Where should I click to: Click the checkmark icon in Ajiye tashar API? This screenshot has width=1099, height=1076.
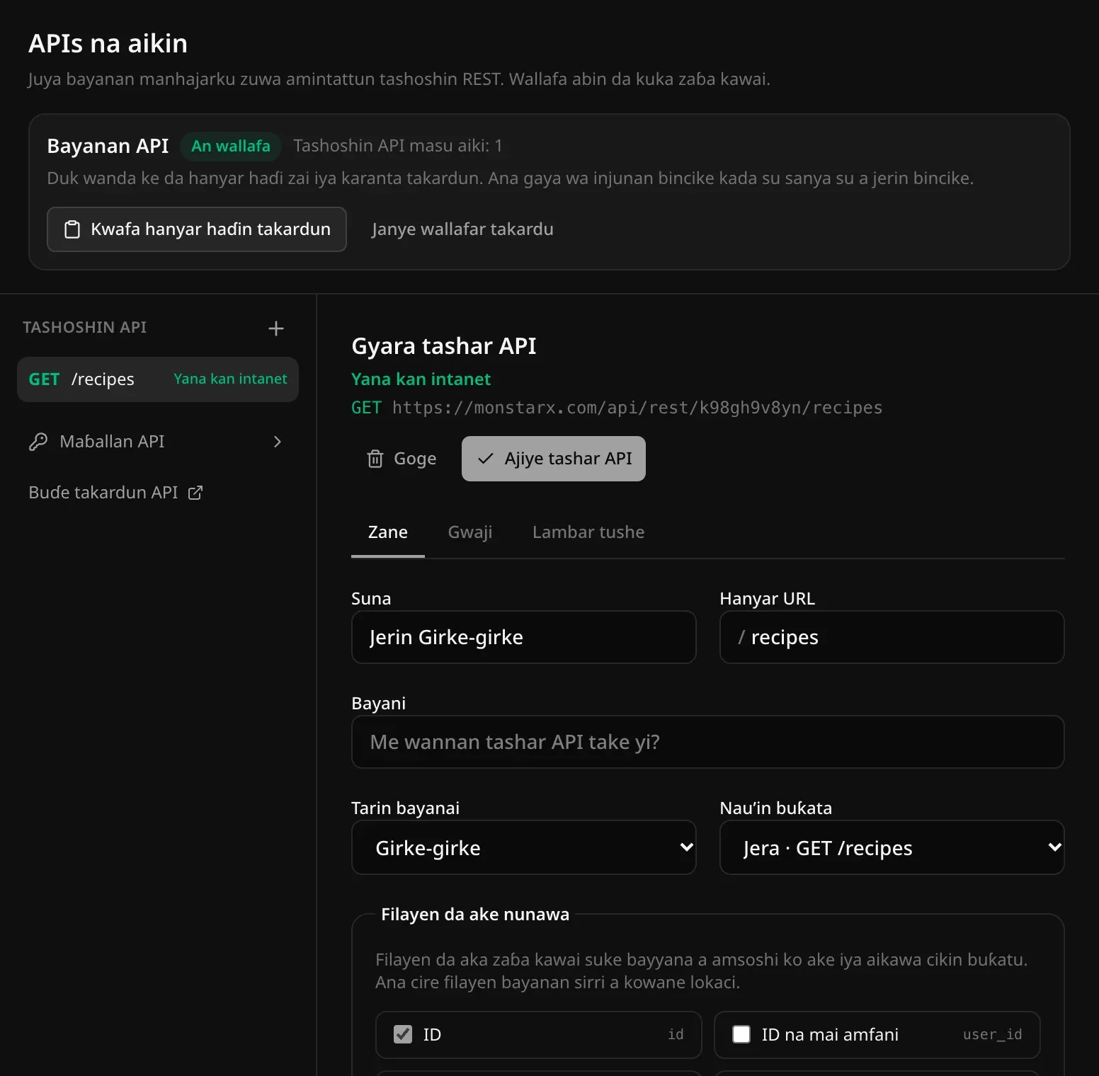point(485,459)
